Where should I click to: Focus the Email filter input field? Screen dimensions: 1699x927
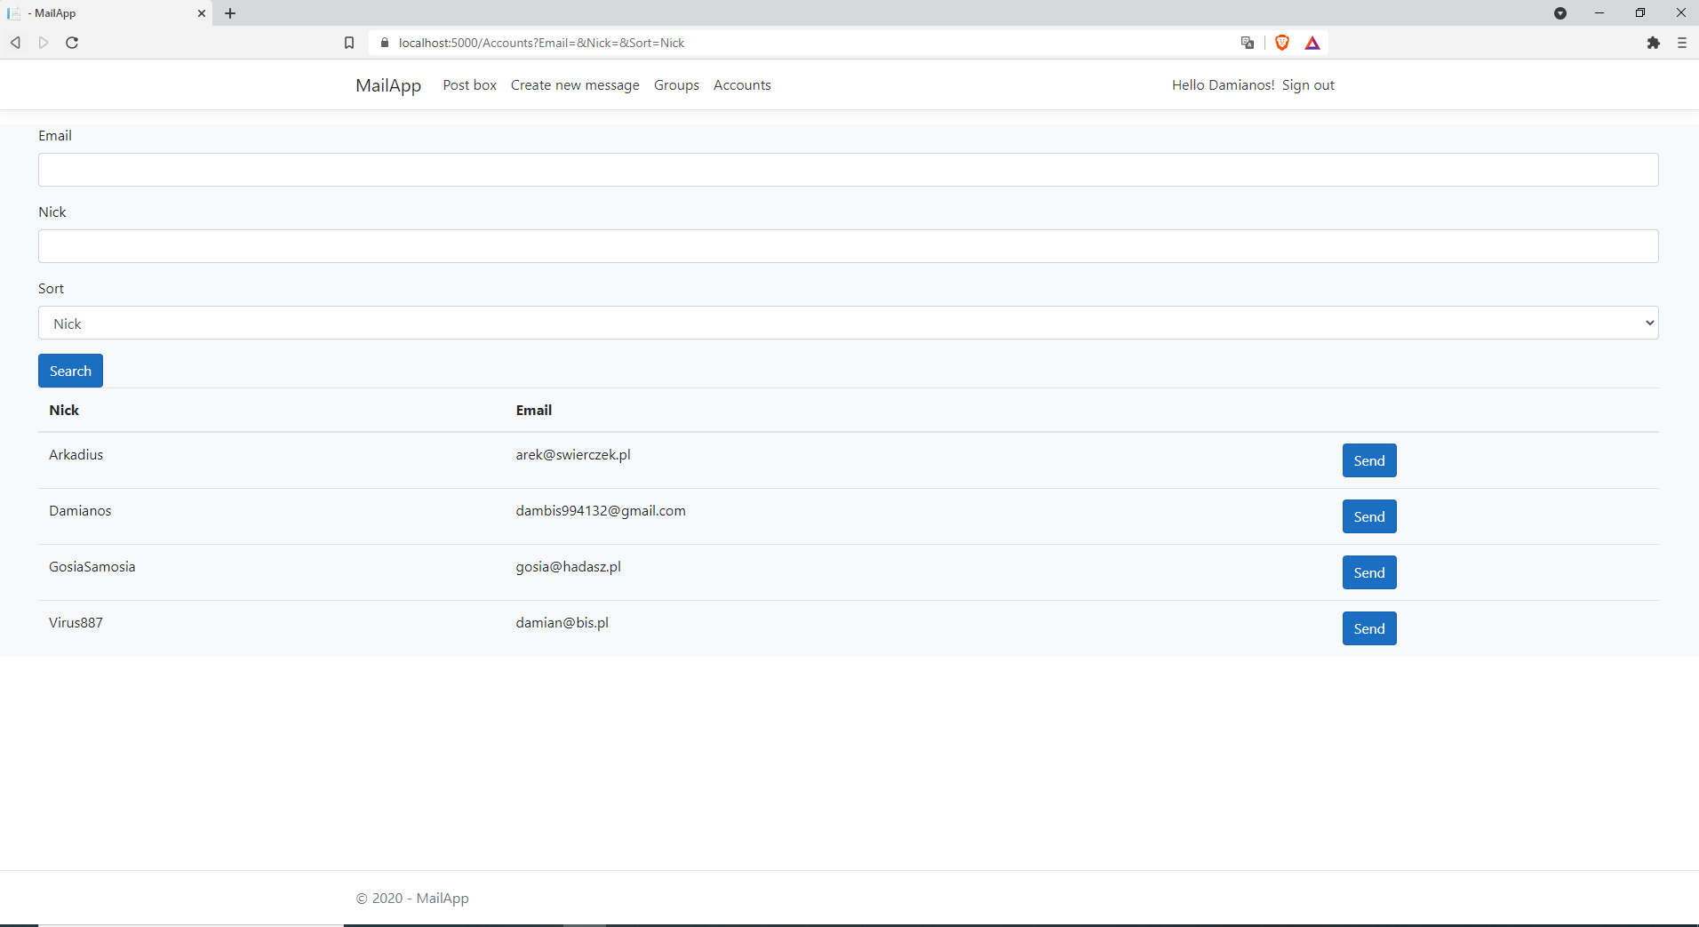tap(848, 170)
